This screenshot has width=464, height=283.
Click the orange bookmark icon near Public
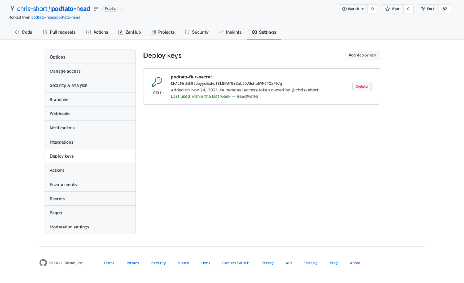pos(122,9)
